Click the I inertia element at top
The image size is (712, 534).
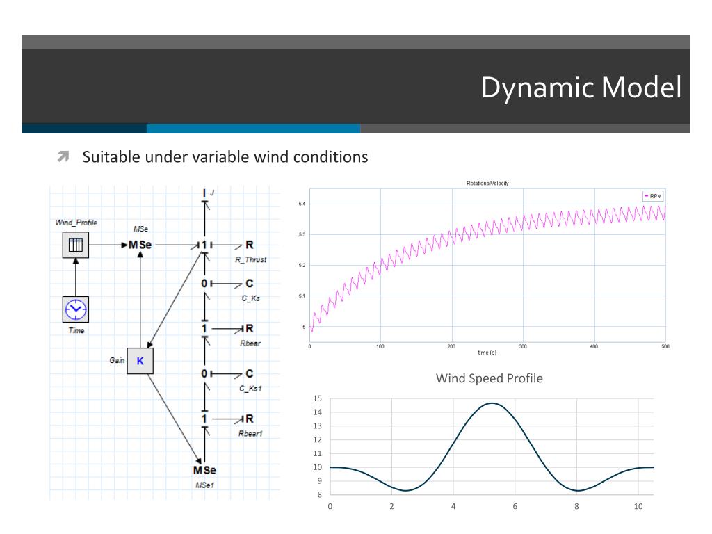click(204, 193)
